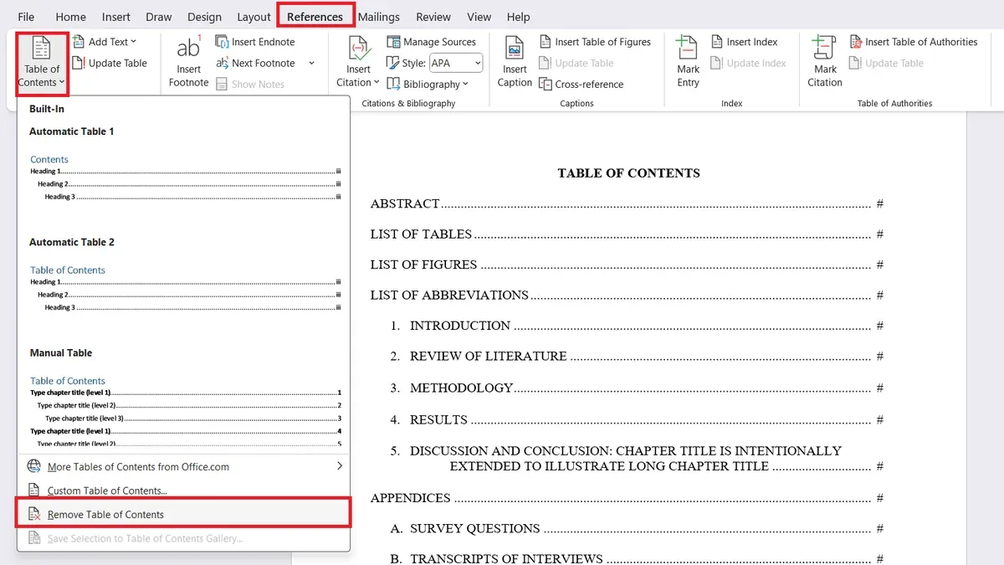The width and height of the screenshot is (1004, 565).
Task: Click the SURVEY QUESTIONS entry
Action: click(474, 529)
